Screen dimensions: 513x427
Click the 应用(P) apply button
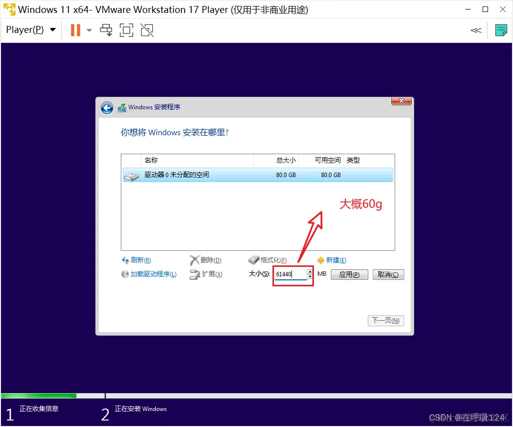tap(349, 274)
